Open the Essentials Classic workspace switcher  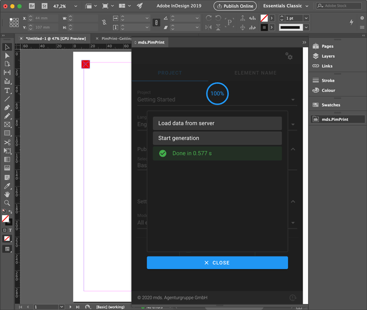click(x=286, y=6)
